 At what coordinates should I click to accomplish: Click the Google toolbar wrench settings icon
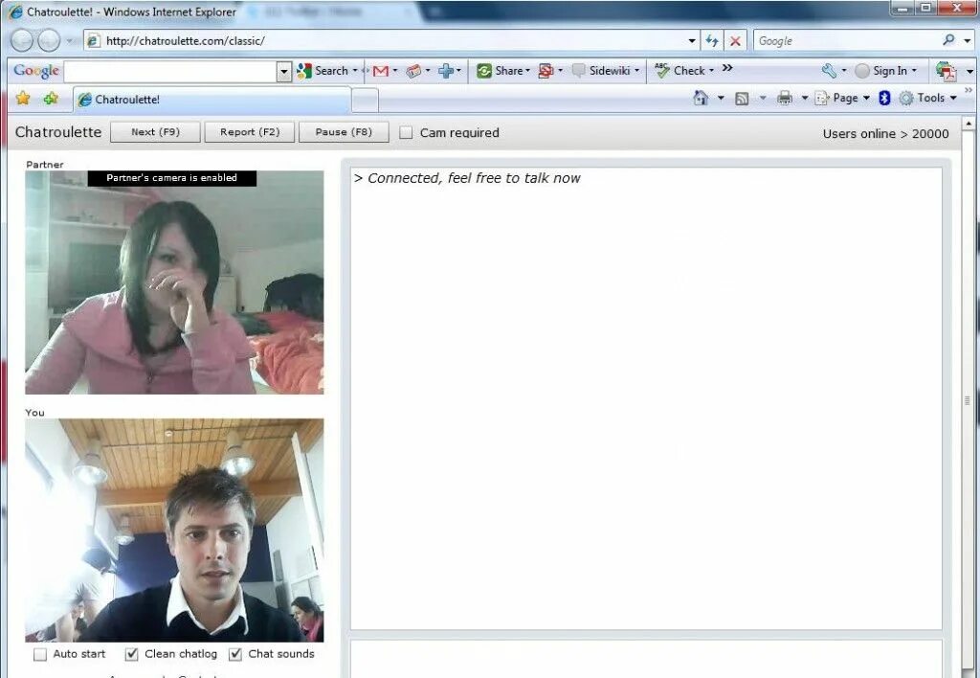click(x=829, y=71)
